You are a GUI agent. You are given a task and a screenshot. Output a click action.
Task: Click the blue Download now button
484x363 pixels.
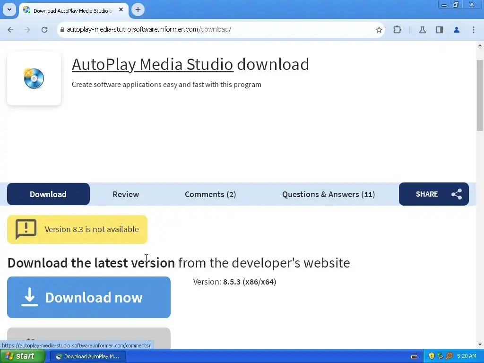coord(89,297)
